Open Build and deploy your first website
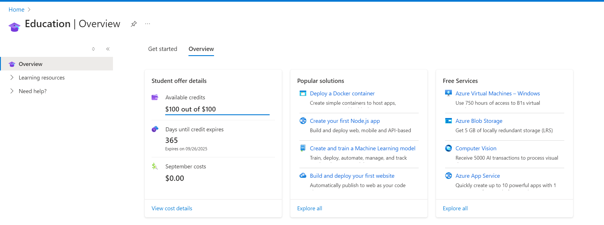Viewport: 604px width, 225px height. coord(352,176)
